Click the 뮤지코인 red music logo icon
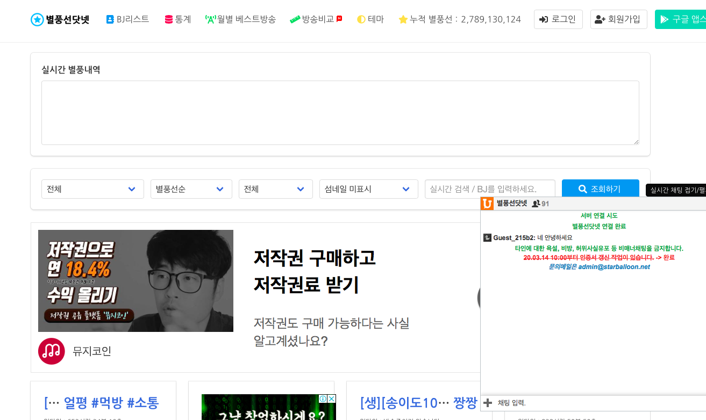706x420 pixels. pyautogui.click(x=52, y=351)
